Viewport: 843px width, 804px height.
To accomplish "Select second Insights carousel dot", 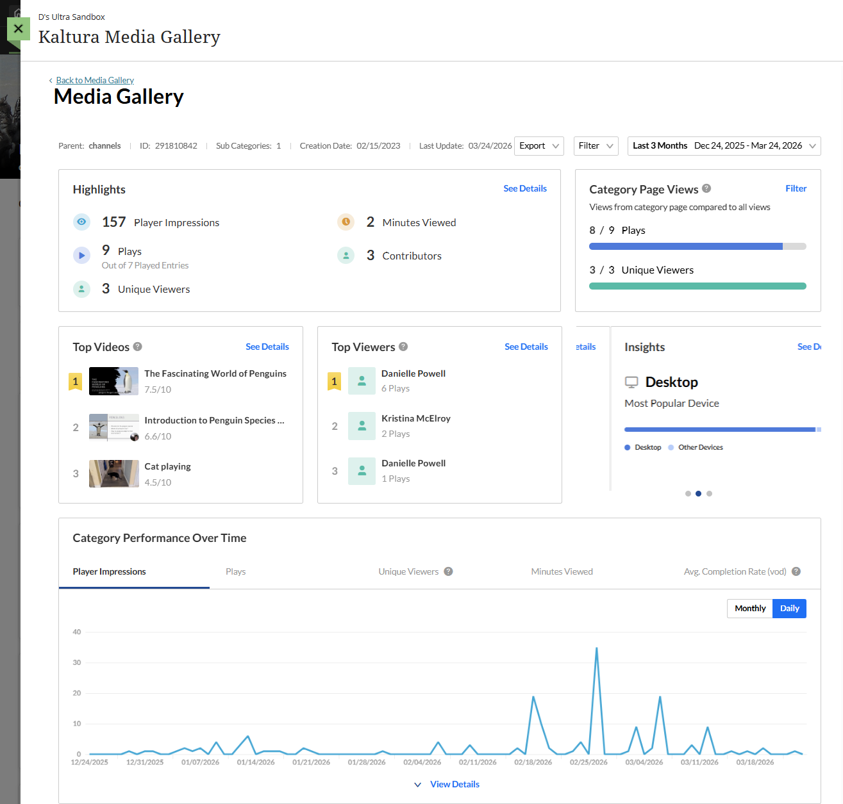I will click(x=699, y=493).
